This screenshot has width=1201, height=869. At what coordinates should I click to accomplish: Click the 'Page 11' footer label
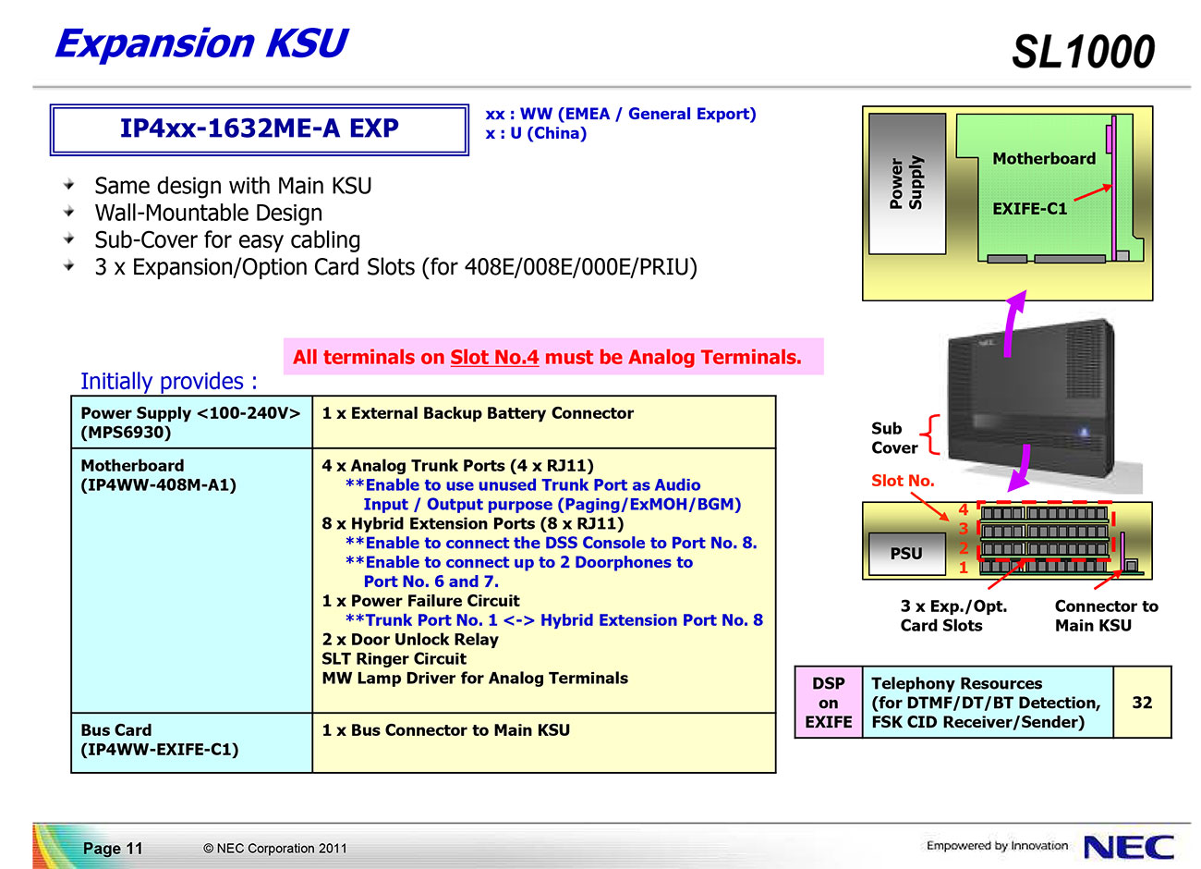pos(113,849)
